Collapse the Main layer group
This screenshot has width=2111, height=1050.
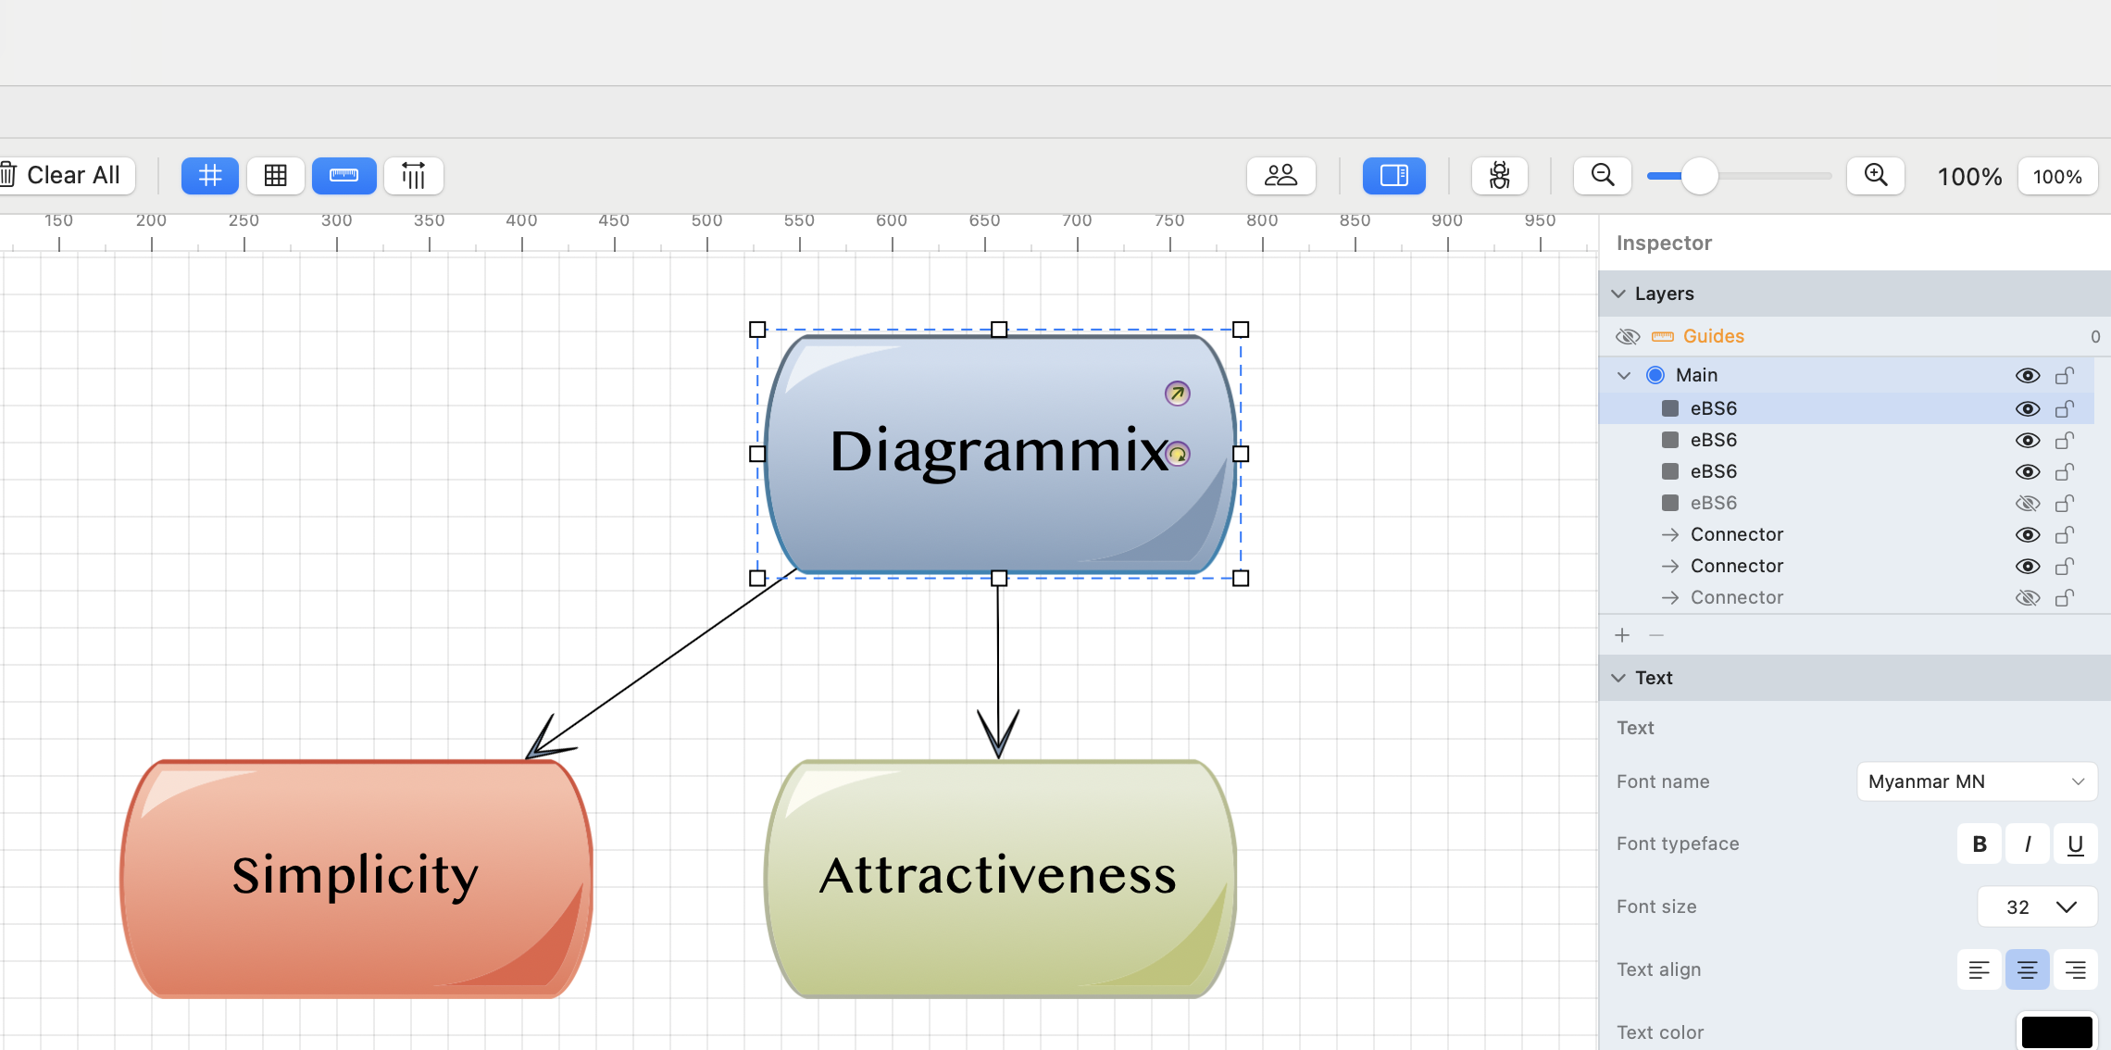point(1623,375)
